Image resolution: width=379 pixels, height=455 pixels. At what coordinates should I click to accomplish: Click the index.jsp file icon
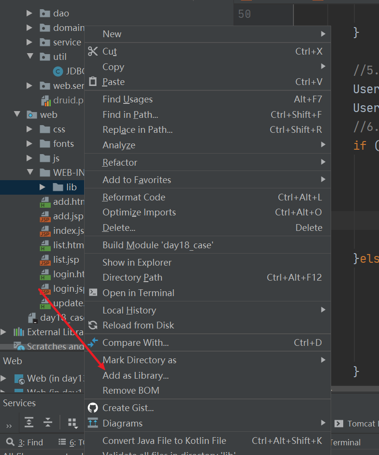45,231
